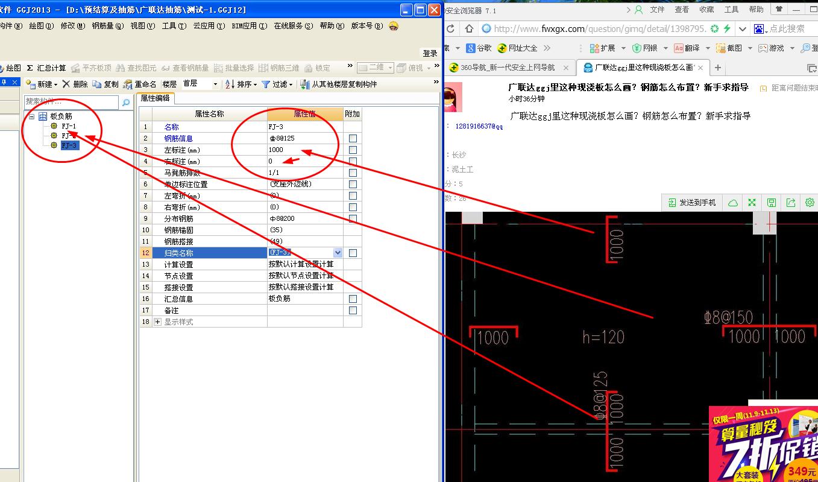
Task: Toggle 附加 checkbox for 钢筋信息 row
Action: coord(353,139)
